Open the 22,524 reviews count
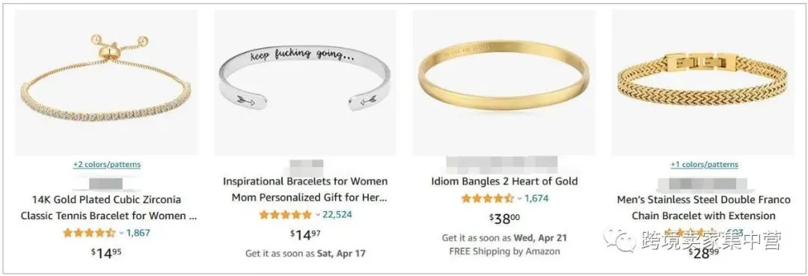Image resolution: width=808 pixels, height=276 pixels. pos(337,214)
